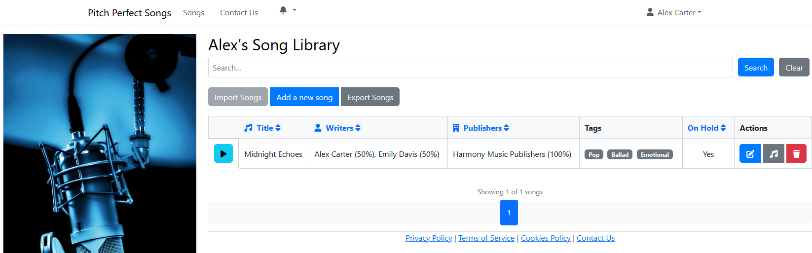Go to Contact Us in navbar
This screenshot has height=253, width=812.
point(239,13)
